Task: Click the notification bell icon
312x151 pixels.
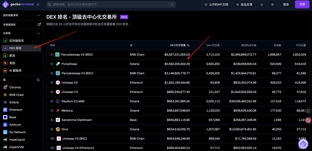Action: pyautogui.click(x=262, y=4)
